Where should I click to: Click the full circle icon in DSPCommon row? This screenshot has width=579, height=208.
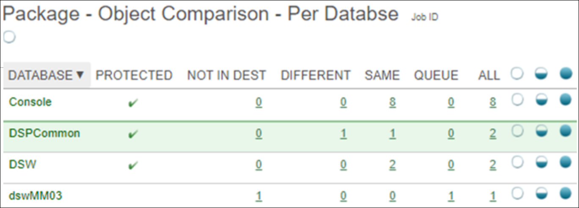click(565, 131)
